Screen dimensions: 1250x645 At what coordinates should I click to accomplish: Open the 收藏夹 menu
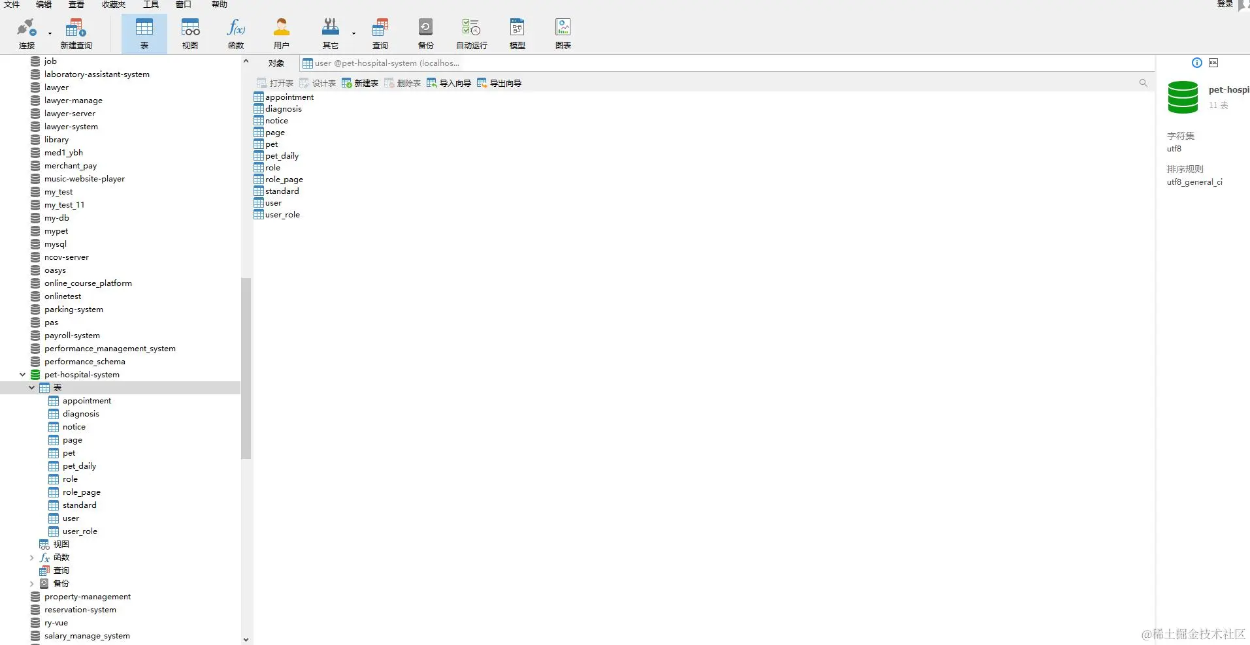pos(114,5)
